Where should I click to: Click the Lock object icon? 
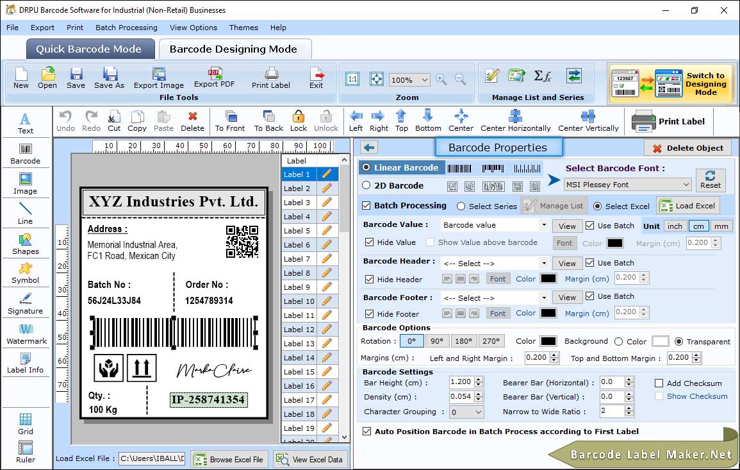tap(299, 121)
